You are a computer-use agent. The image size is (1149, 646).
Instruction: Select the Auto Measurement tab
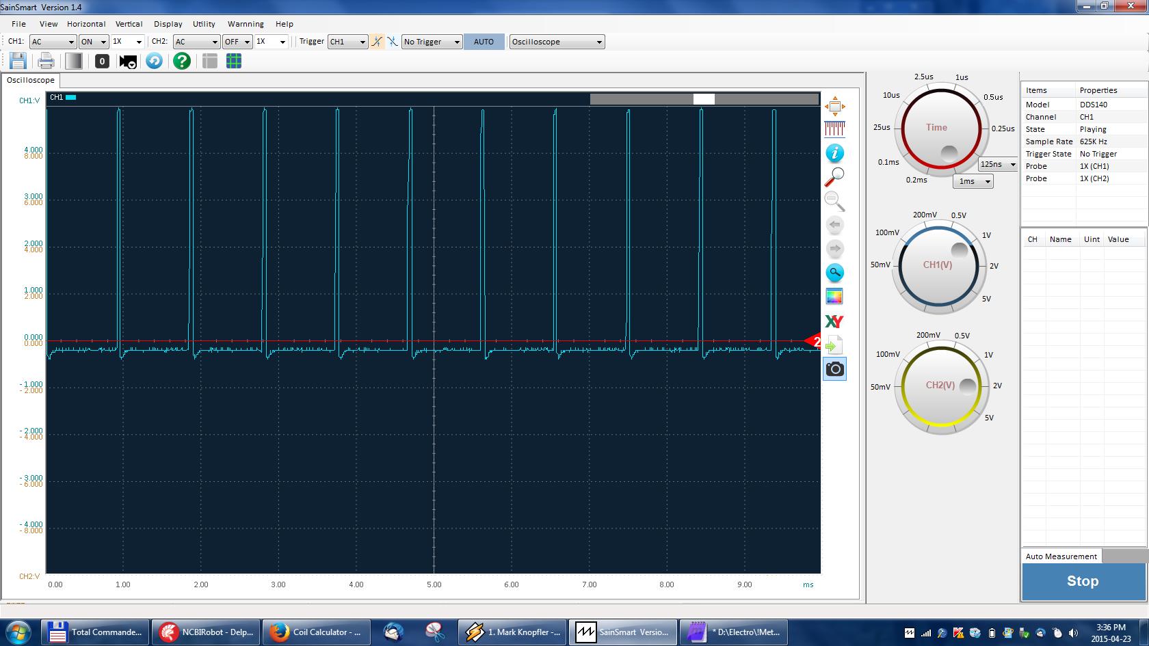pyautogui.click(x=1061, y=556)
